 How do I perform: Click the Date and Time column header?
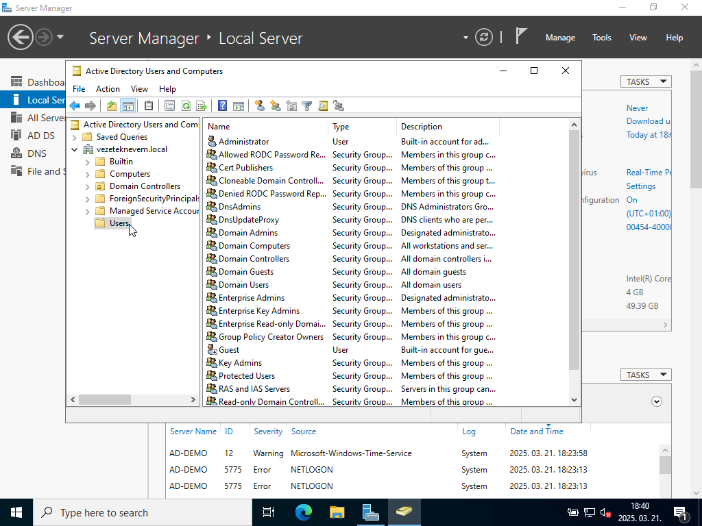point(536,431)
